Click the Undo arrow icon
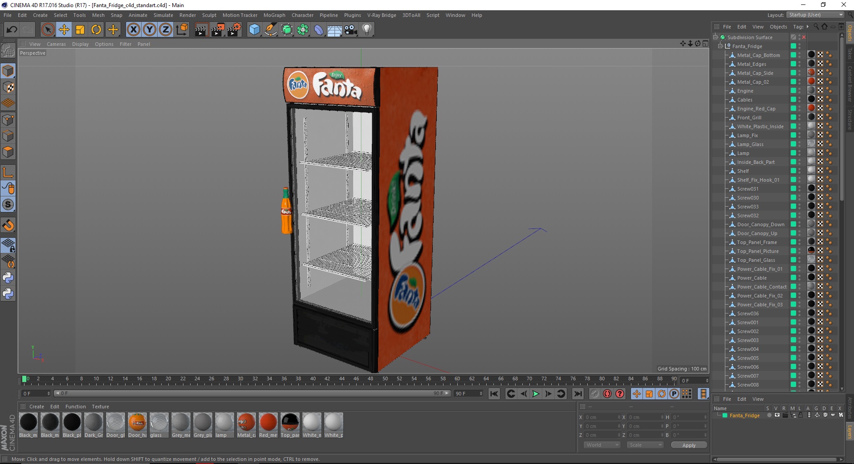Image resolution: width=854 pixels, height=464 pixels. click(12, 30)
